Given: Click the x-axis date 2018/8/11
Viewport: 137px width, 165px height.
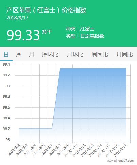Looking at the screenshot, I should (x=79, y=150).
